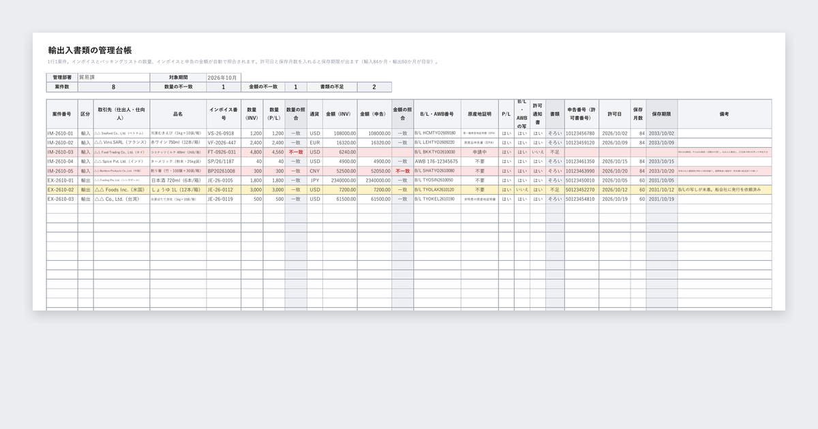818x429 pixels.
Task: Click the 案件番号 column header
Action: pyautogui.click(x=62, y=114)
